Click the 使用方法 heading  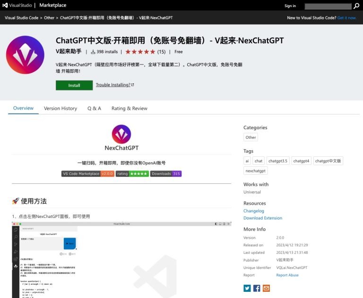tap(34, 201)
